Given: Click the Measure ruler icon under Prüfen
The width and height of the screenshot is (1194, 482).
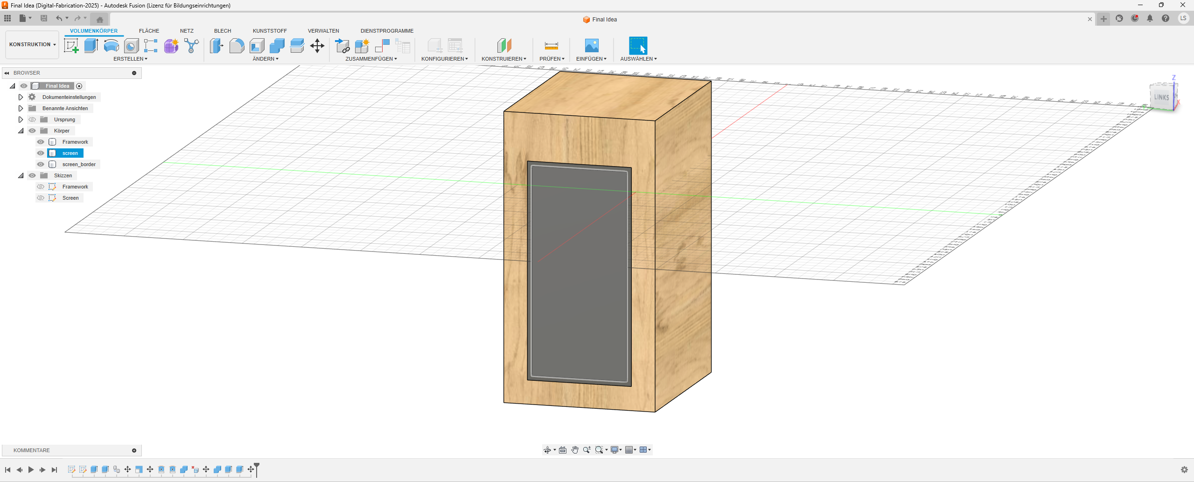Looking at the screenshot, I should coord(551,46).
